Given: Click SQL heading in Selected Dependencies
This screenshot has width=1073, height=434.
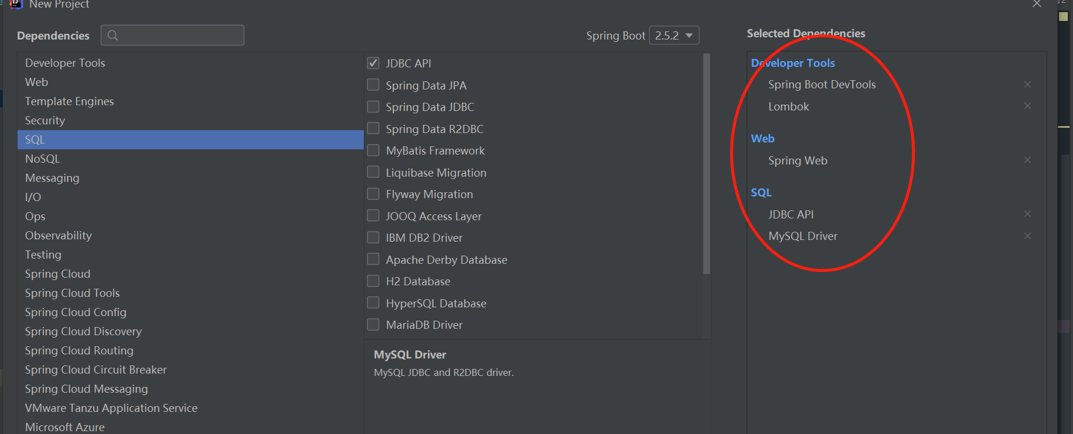Looking at the screenshot, I should 761,192.
